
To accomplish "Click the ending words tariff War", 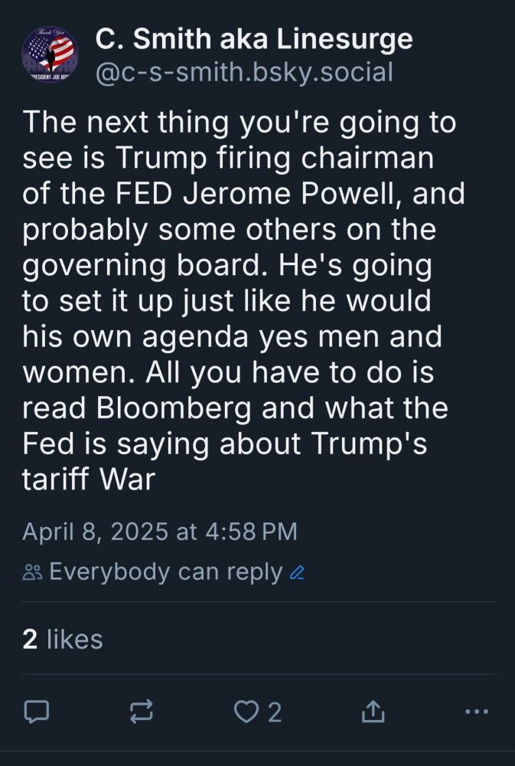I will [x=88, y=480].
